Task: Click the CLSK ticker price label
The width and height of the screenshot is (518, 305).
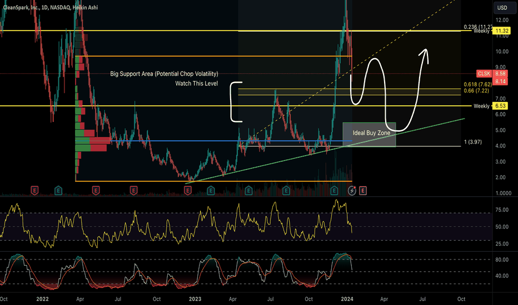Action: (x=484, y=74)
